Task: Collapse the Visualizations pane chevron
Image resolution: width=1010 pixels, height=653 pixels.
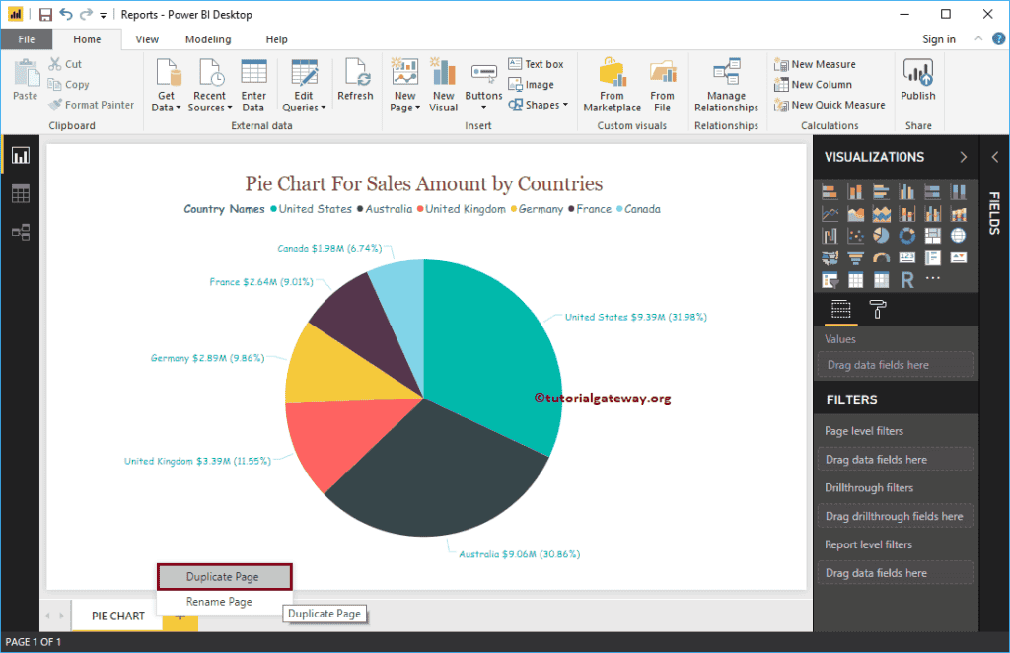Action: tap(963, 156)
